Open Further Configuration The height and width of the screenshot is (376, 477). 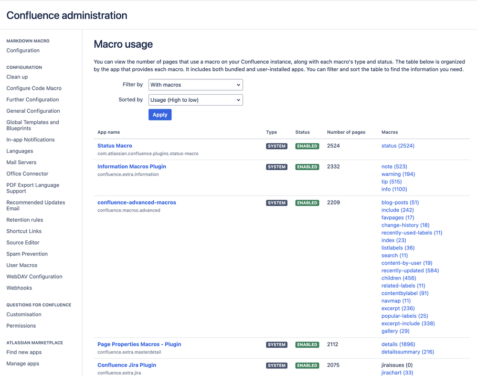[32, 99]
